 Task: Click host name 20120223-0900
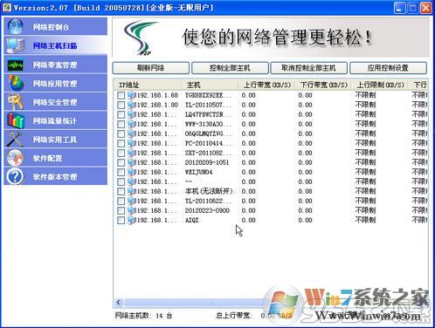(x=207, y=210)
